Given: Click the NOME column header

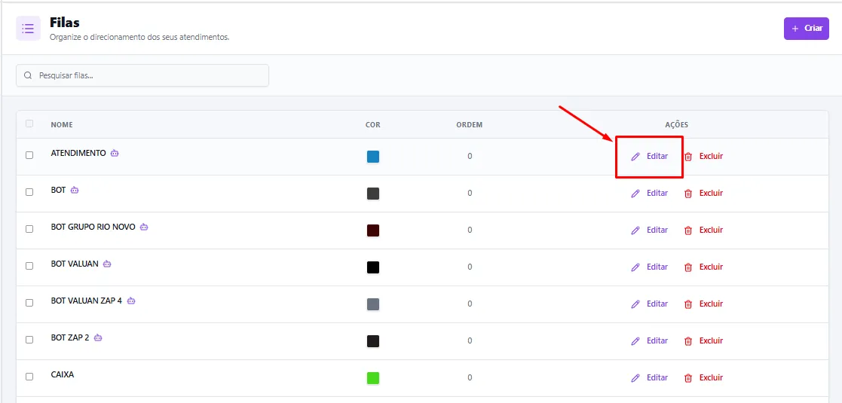Looking at the screenshot, I should [62, 125].
